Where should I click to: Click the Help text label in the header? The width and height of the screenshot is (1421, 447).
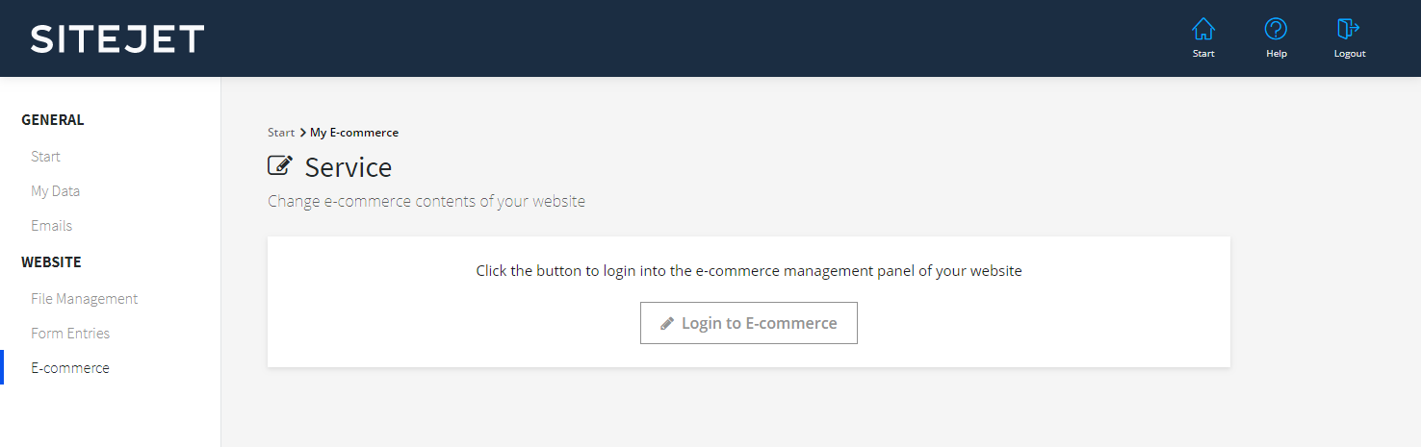[1277, 54]
